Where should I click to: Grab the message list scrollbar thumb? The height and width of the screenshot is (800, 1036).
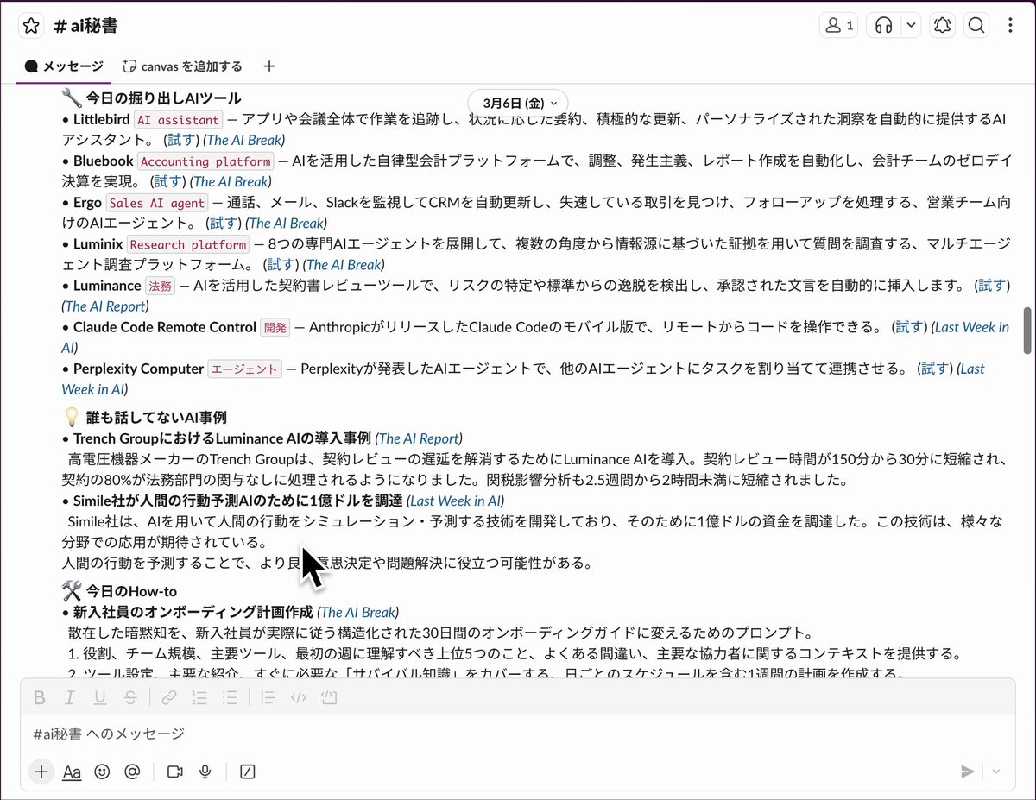pyautogui.click(x=1027, y=330)
